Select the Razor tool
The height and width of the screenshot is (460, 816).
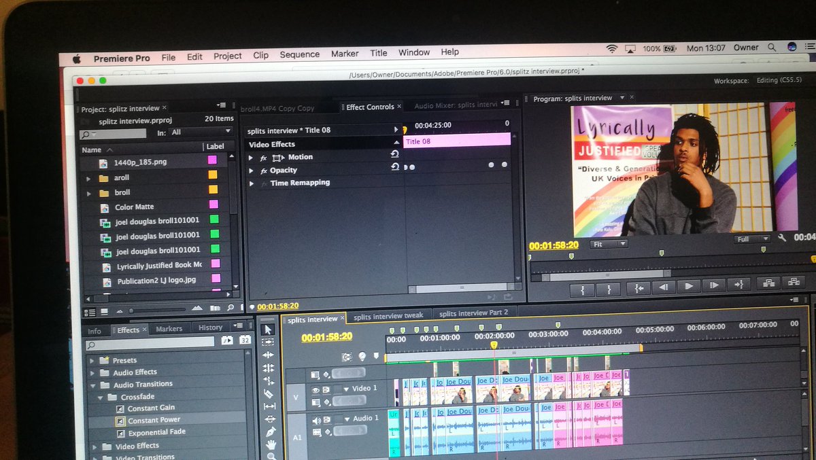[x=269, y=393]
